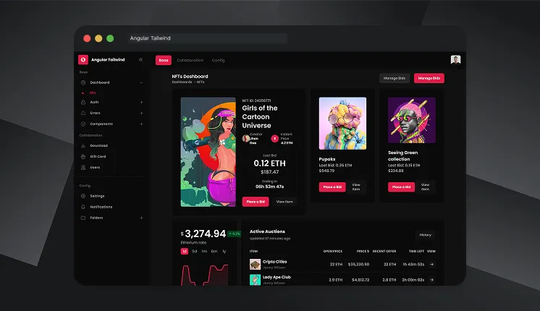Click arrow icon for Cripto Cities auction
Viewport: 540px width, 311px height.
pyautogui.click(x=431, y=264)
